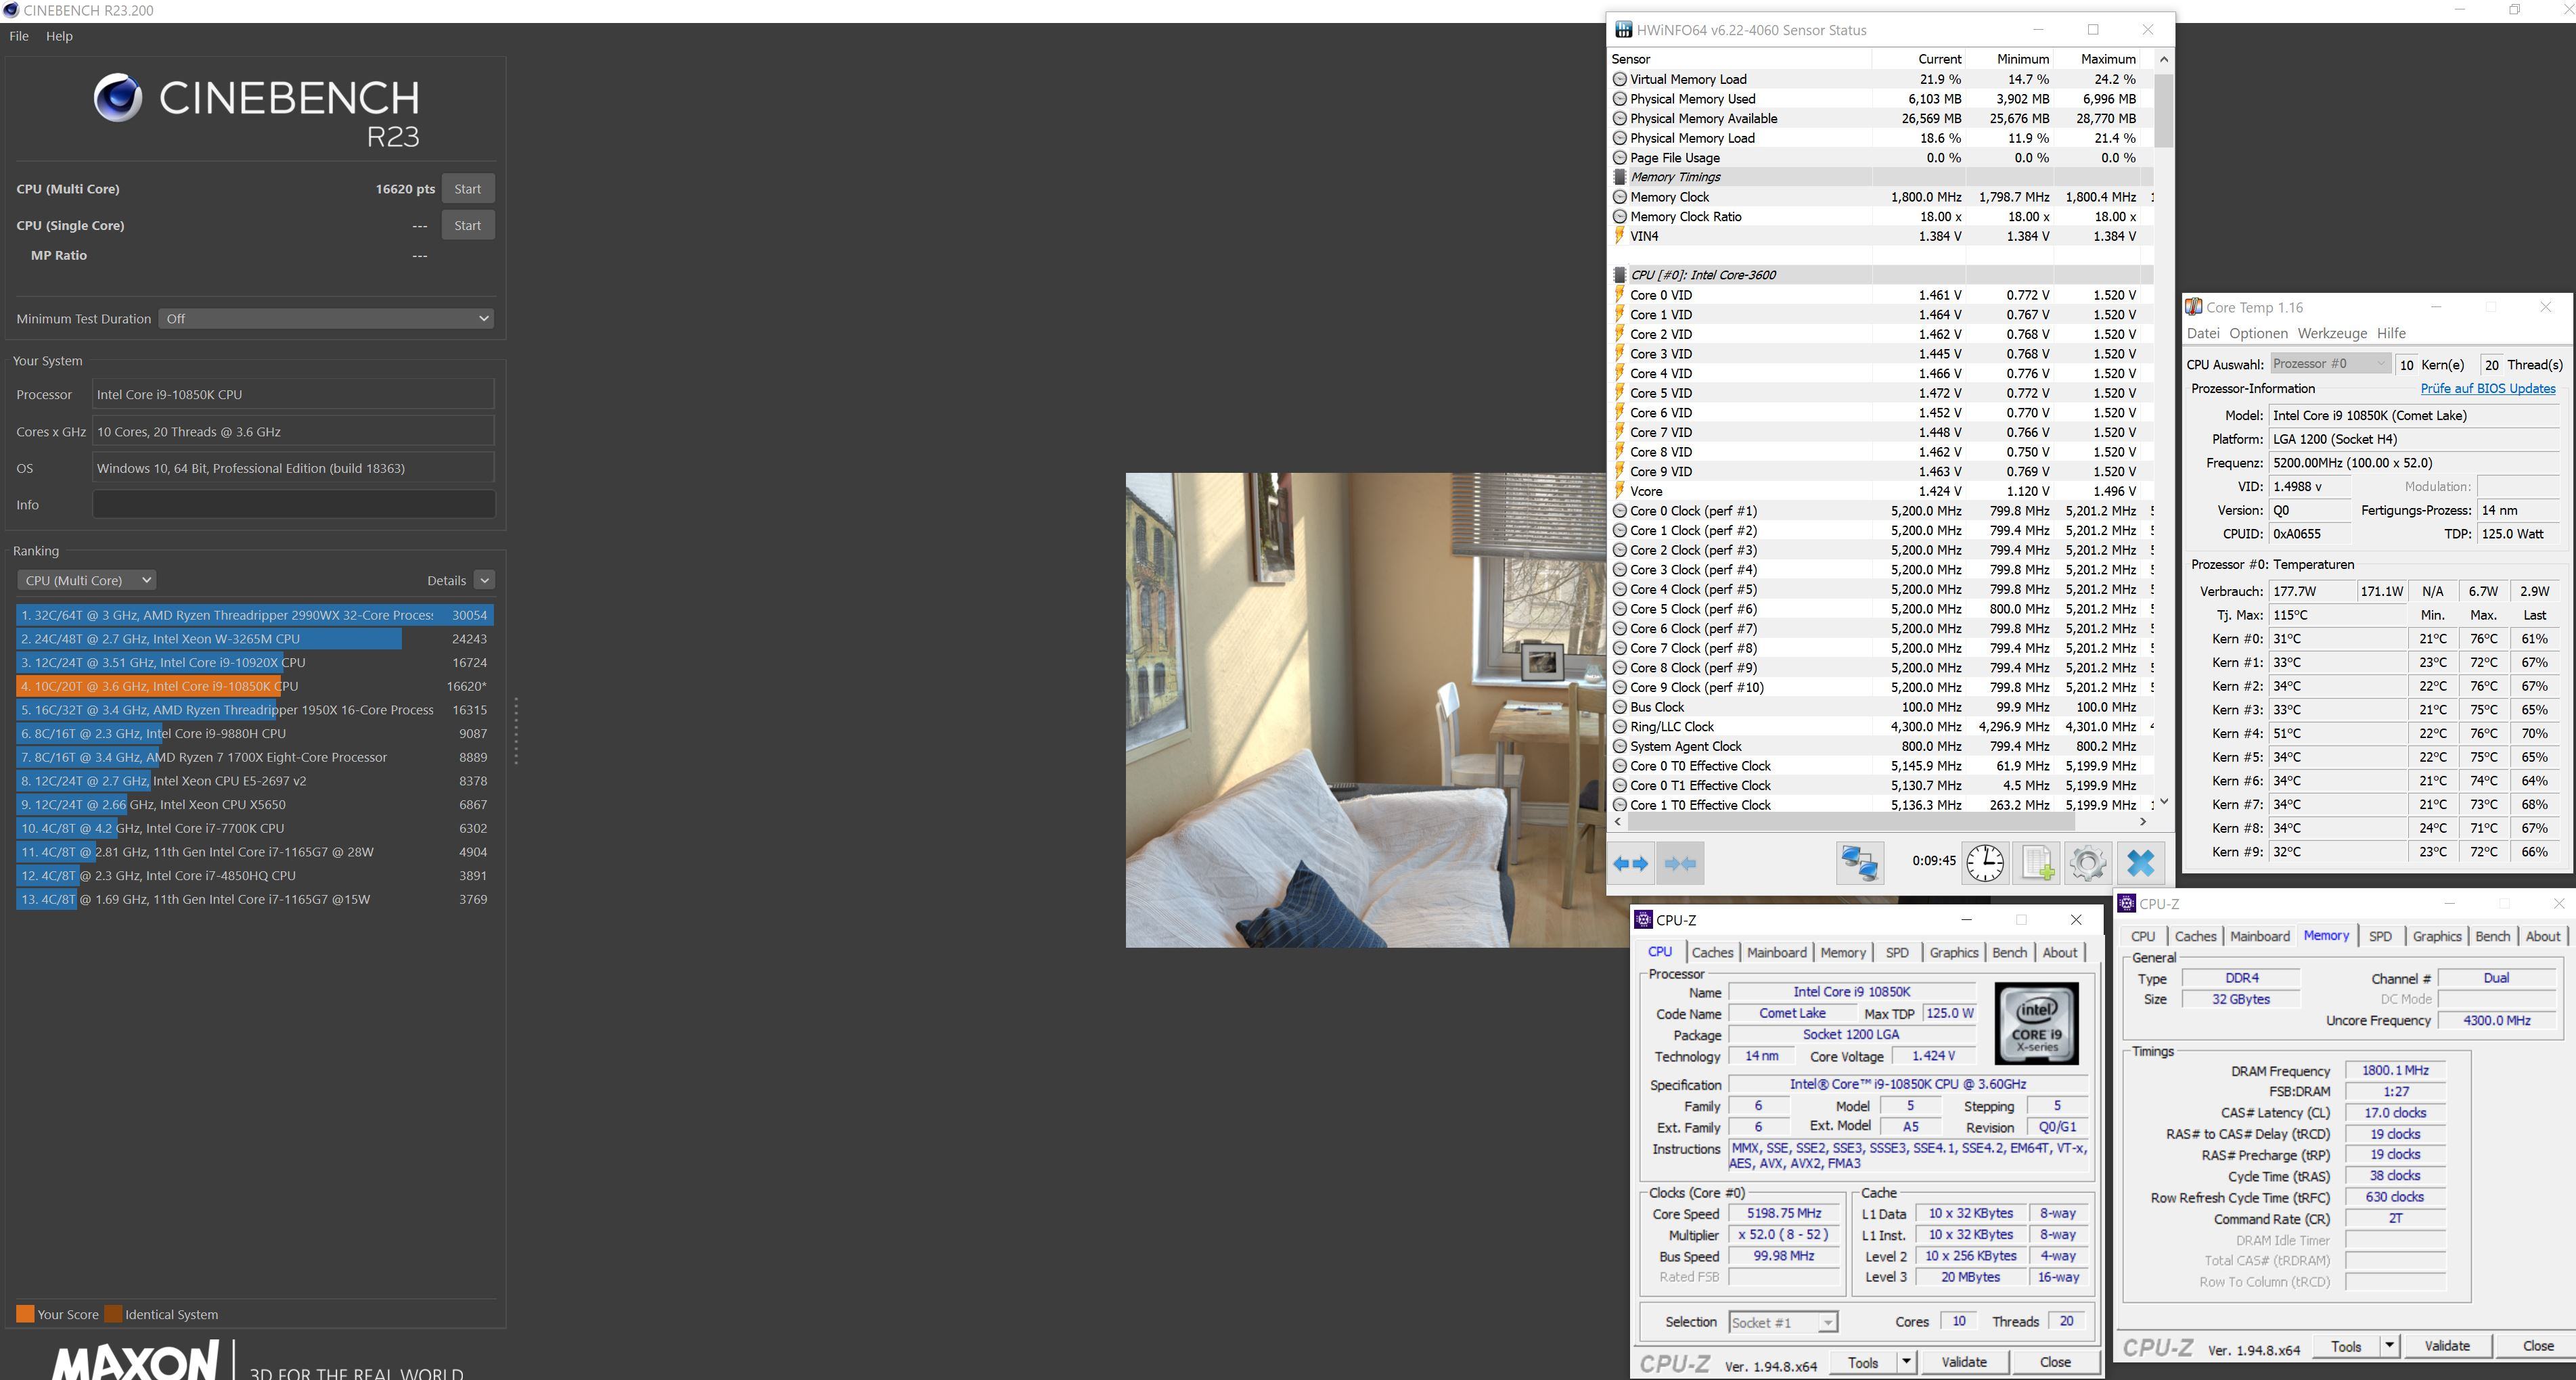Click Identical System legend swatch
The height and width of the screenshot is (1380, 2576).
tap(113, 1314)
